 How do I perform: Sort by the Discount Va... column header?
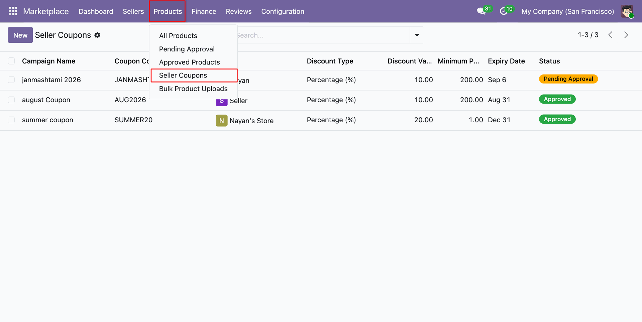pyautogui.click(x=410, y=61)
